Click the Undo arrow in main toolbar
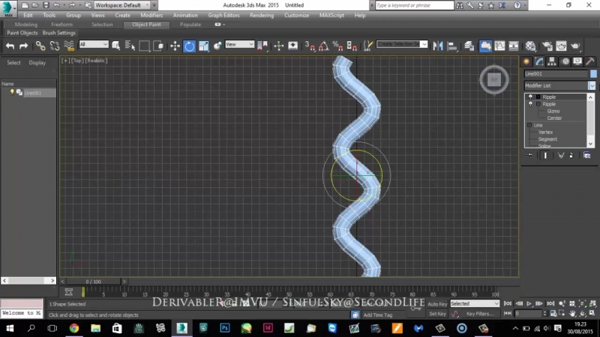 [10, 46]
